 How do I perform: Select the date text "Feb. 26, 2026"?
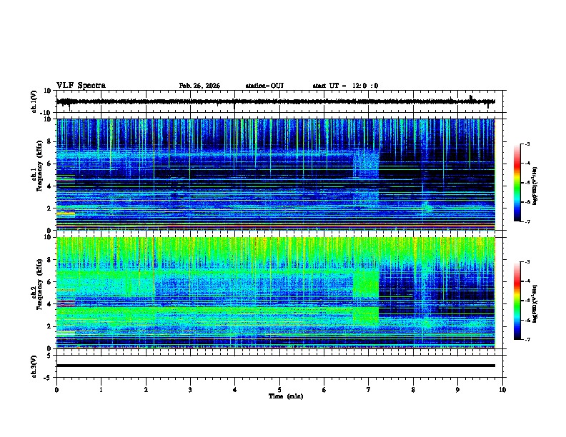[x=199, y=86]
